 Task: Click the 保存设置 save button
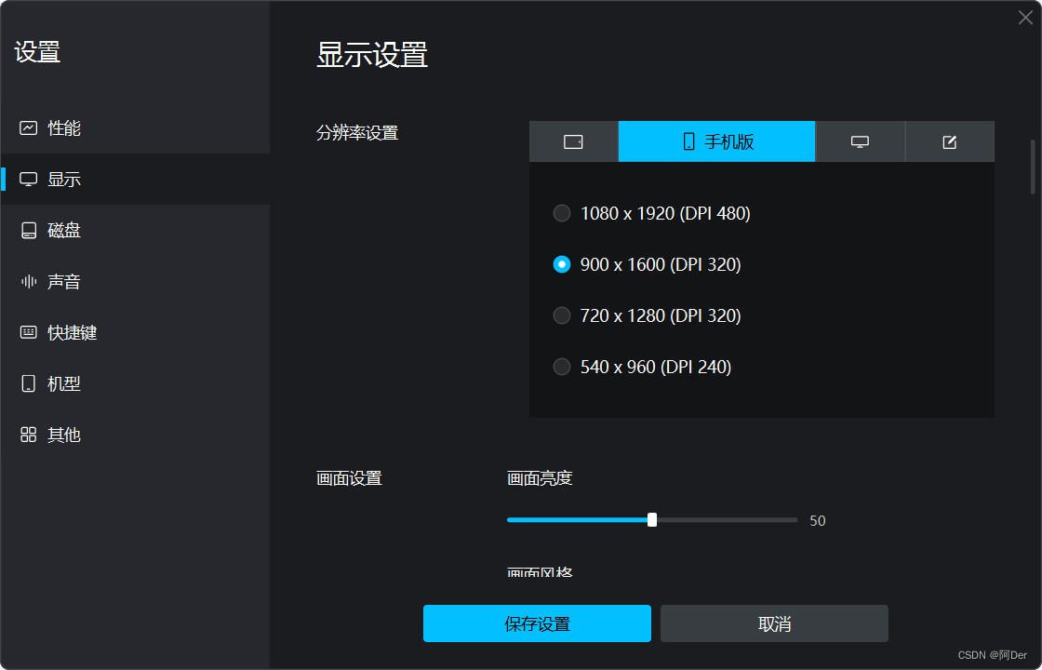(537, 623)
